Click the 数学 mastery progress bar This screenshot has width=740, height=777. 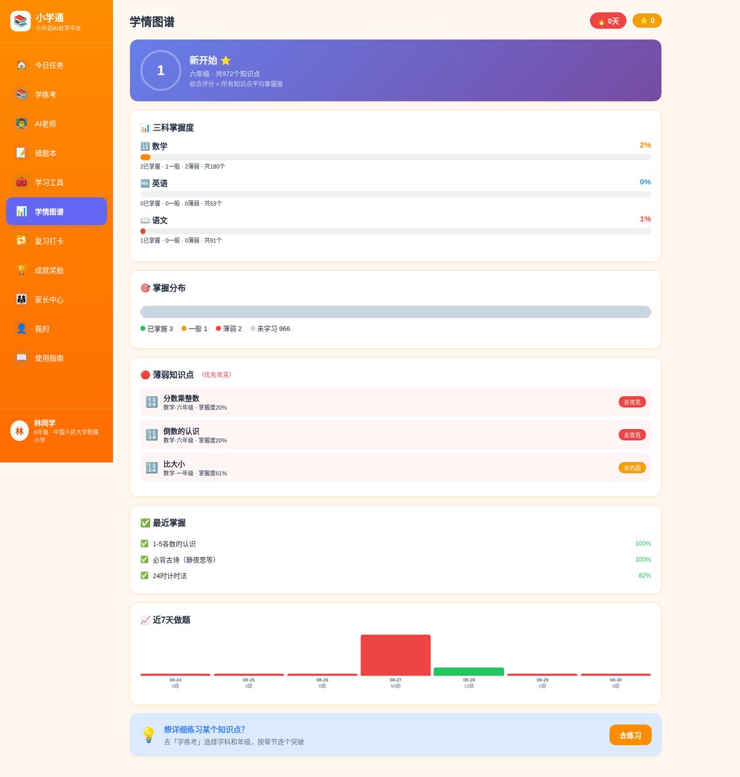point(396,157)
